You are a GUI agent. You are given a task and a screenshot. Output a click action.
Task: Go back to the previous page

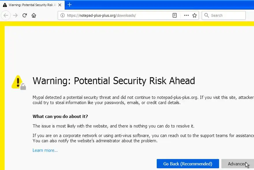pyautogui.click(x=6, y=15)
